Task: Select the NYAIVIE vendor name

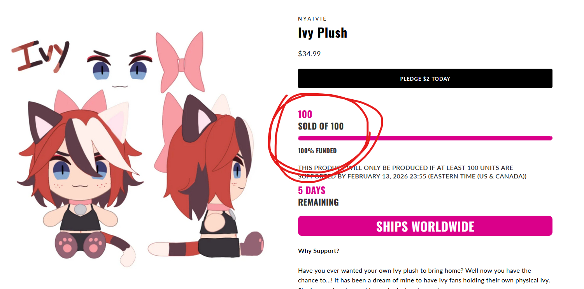Action: [x=312, y=19]
